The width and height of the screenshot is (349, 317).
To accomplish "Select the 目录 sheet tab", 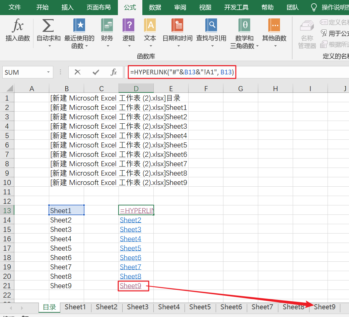I will [x=50, y=307].
